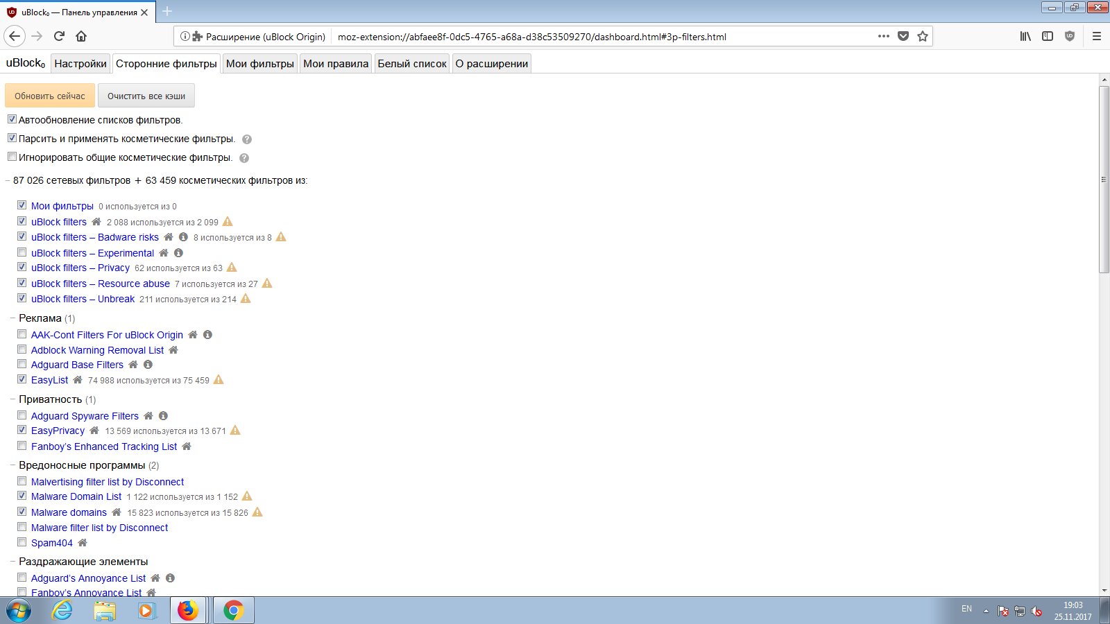Open a new browser tab
Viewport: 1110px width, 624px height.
[x=167, y=11]
